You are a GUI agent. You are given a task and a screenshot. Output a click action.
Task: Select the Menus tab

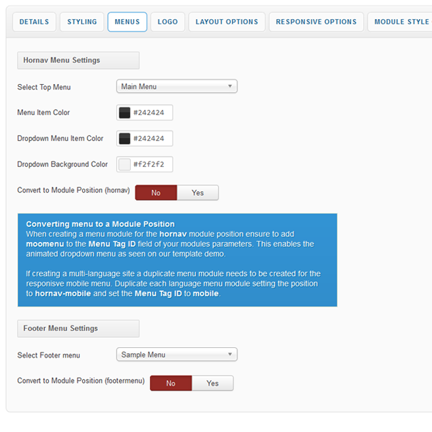[127, 22]
